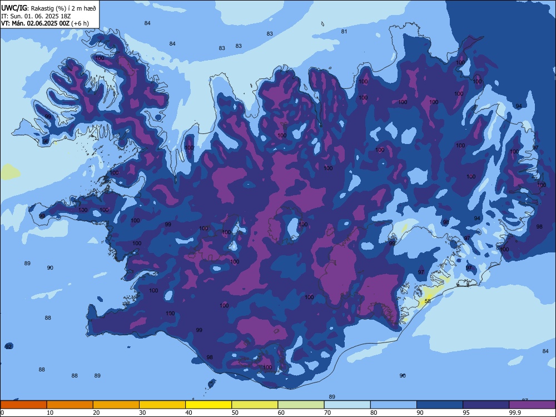Click the '58' humidity value on the yellow patch
The image size is (556, 417).
428,301
